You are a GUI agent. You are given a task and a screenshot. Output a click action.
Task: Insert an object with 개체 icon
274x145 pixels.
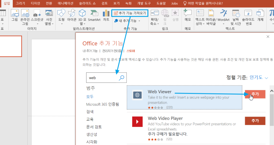260,15
